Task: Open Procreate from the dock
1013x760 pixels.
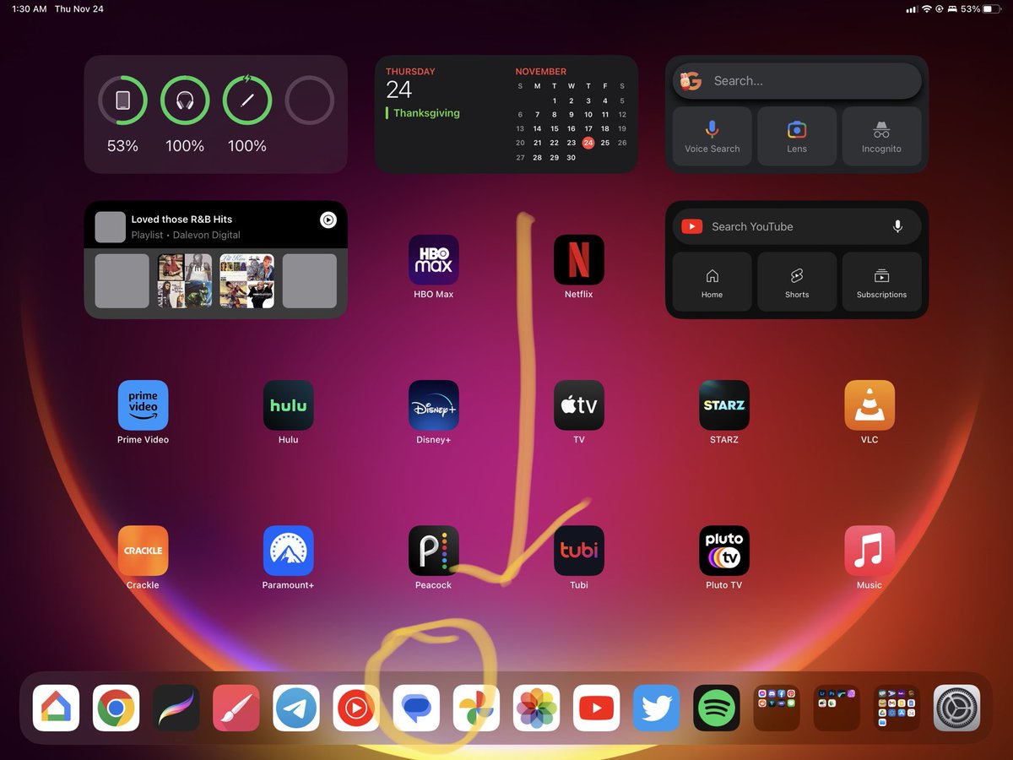Action: click(176, 708)
